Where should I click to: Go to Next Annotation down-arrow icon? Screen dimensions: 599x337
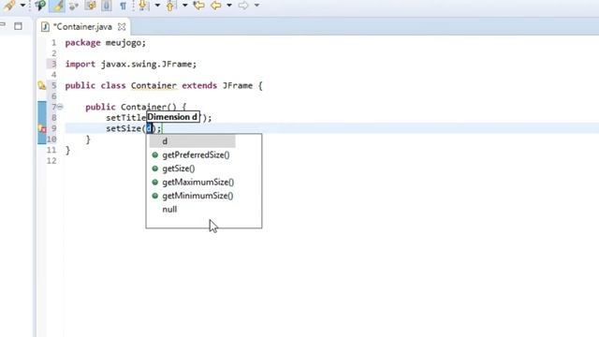point(143,6)
